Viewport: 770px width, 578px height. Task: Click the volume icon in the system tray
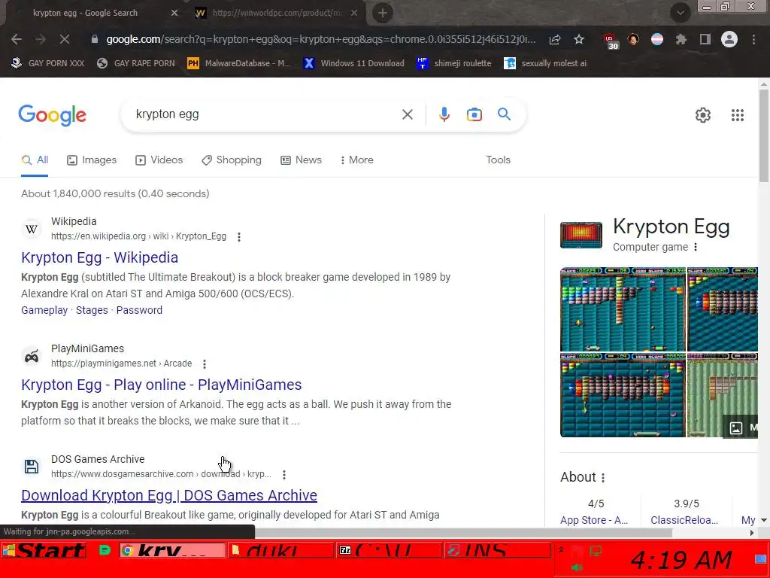(x=577, y=568)
